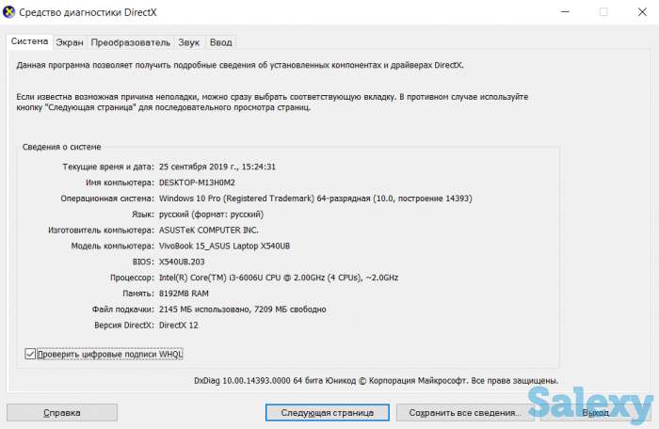Select the Преобразователь tab
The width and height of the screenshot is (659, 429).
[x=130, y=42]
